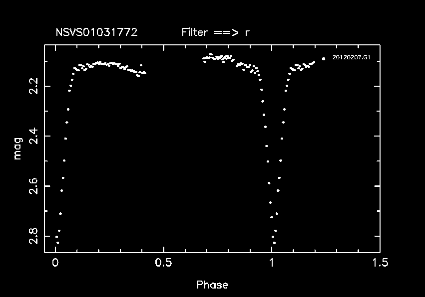Viewport: 425px width, 297px height.
Task: Select the faintest data point near phase 1
Action: point(274,243)
